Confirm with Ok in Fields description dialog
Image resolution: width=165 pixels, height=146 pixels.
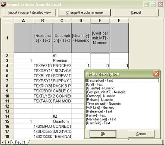[103, 134]
